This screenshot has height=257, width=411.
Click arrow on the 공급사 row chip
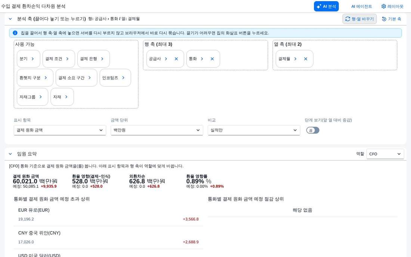click(x=166, y=59)
